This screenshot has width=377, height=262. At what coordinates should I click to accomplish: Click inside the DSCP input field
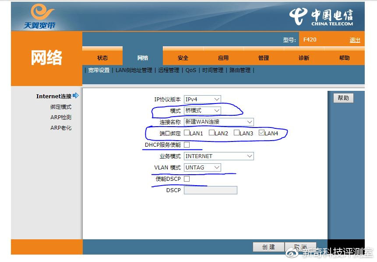pos(210,190)
